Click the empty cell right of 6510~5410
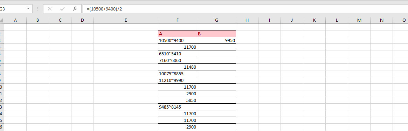This screenshot has height=131, width=408. pos(216,54)
